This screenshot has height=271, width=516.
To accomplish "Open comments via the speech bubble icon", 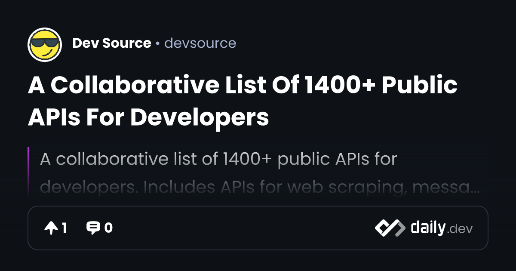I will (93, 228).
